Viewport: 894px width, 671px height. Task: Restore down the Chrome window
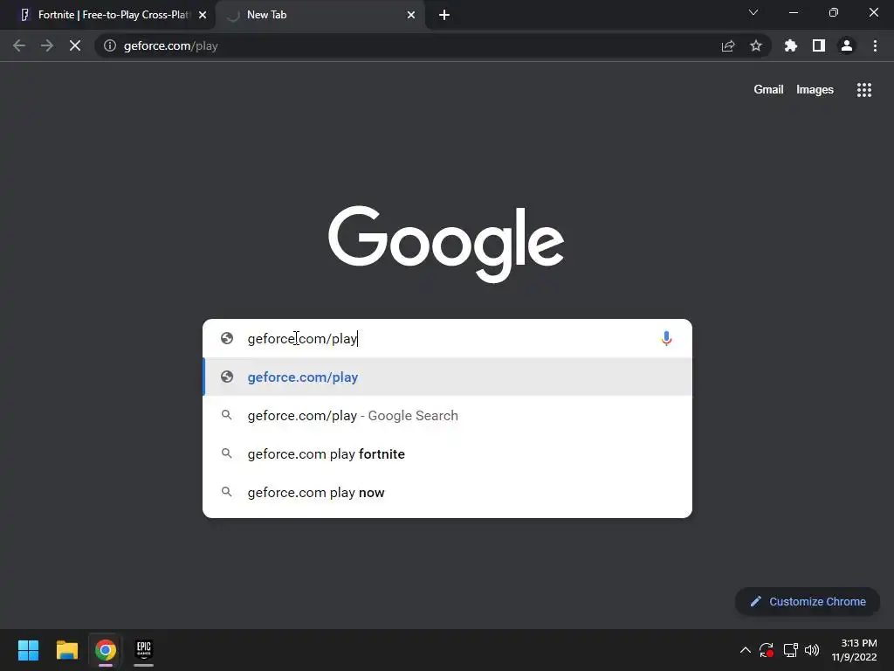834,12
